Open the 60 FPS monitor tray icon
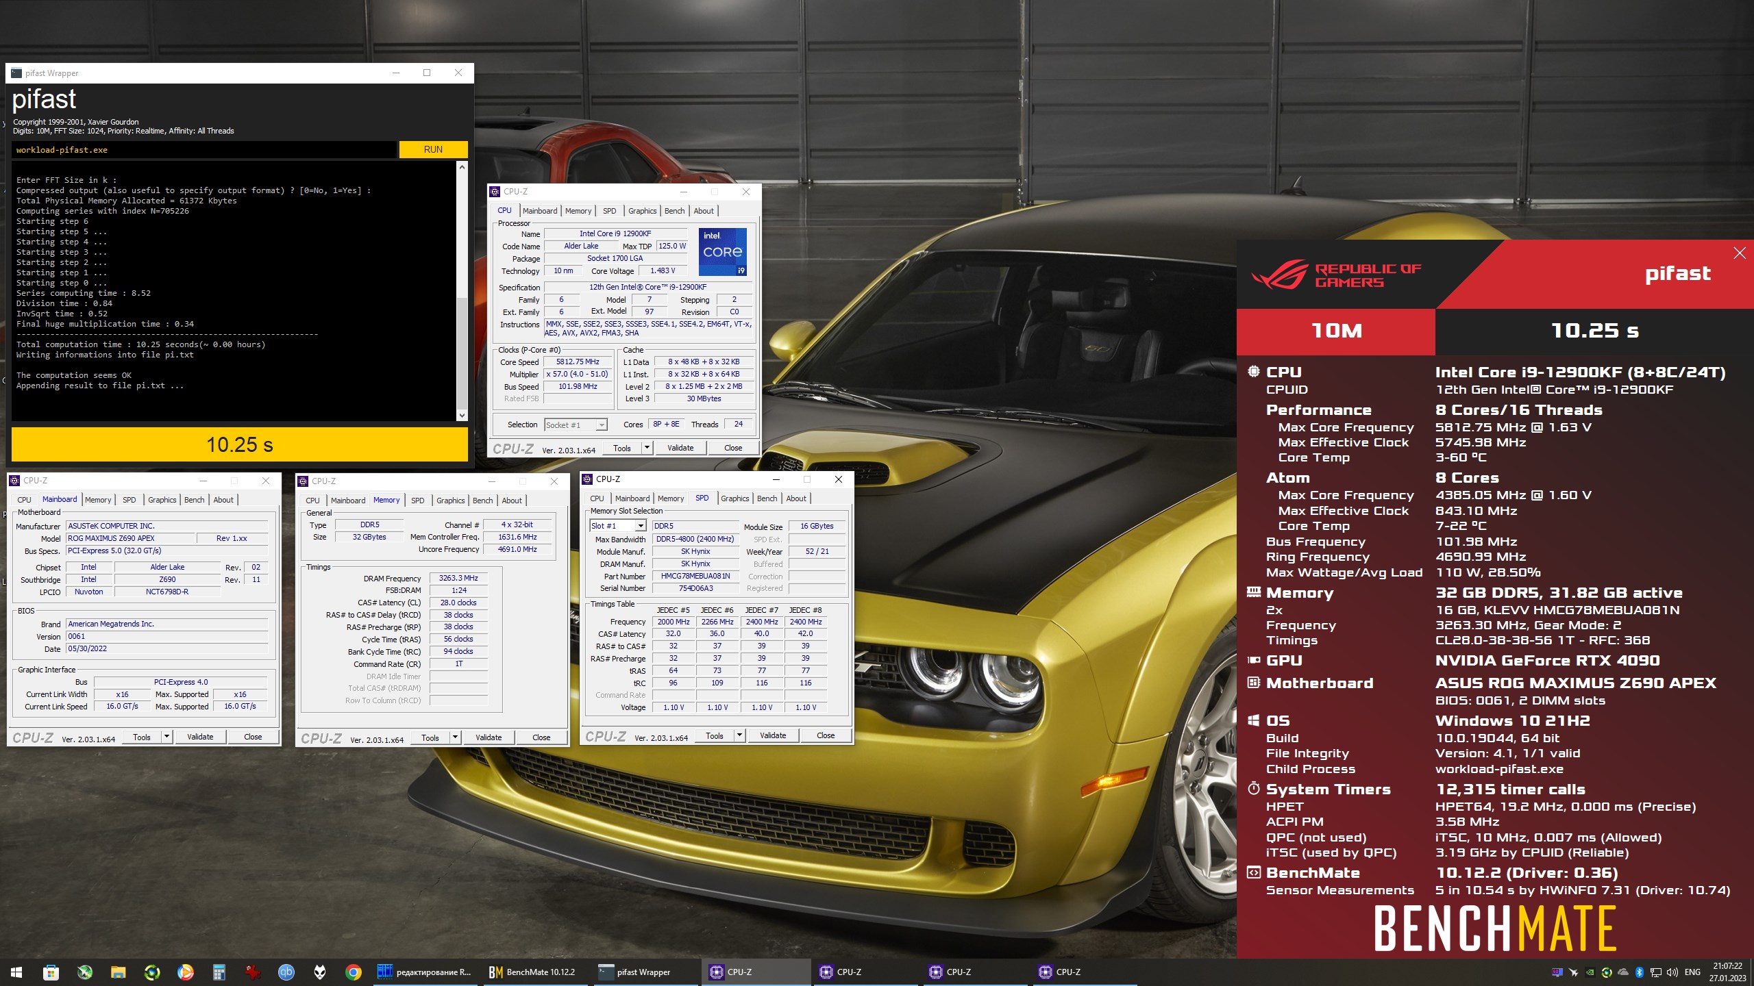The image size is (1754, 986). (1557, 972)
